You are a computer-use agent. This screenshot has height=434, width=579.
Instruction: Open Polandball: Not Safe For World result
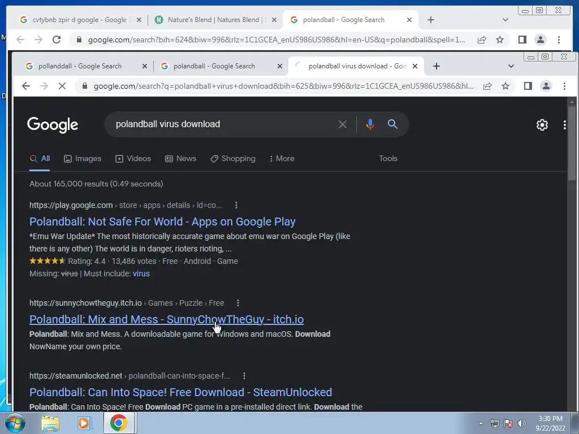(x=162, y=222)
